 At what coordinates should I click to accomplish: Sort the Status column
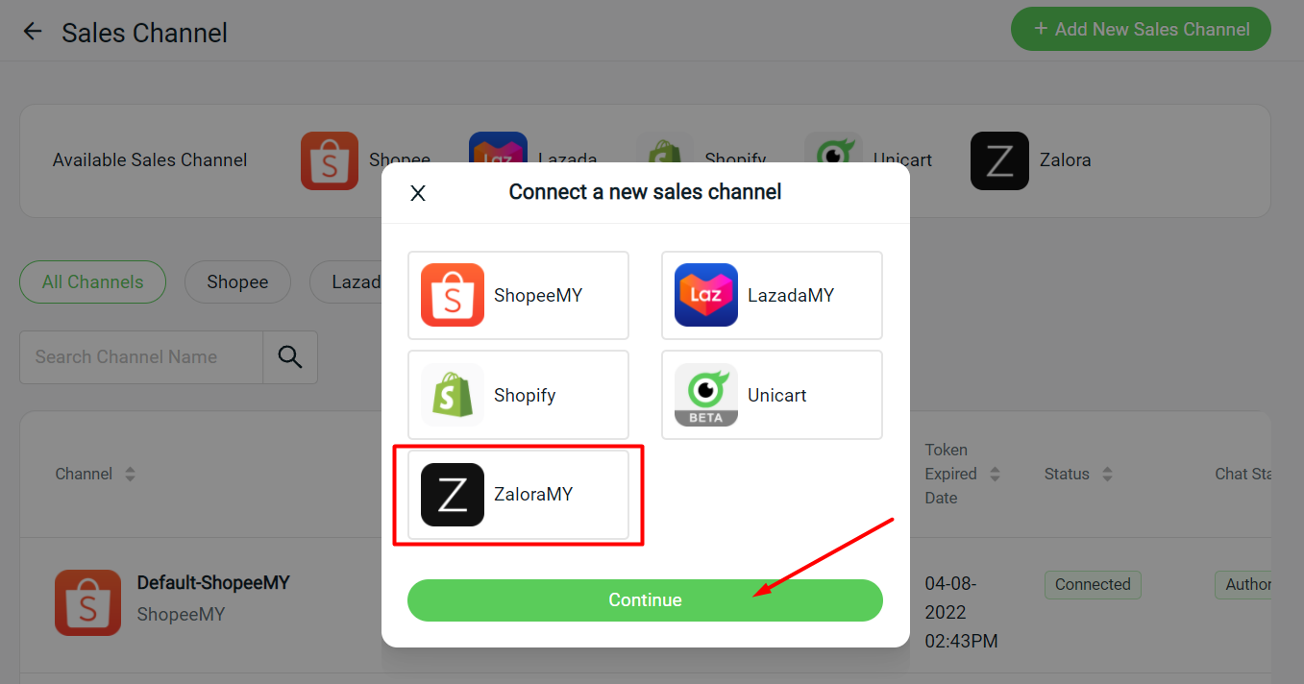1107,474
